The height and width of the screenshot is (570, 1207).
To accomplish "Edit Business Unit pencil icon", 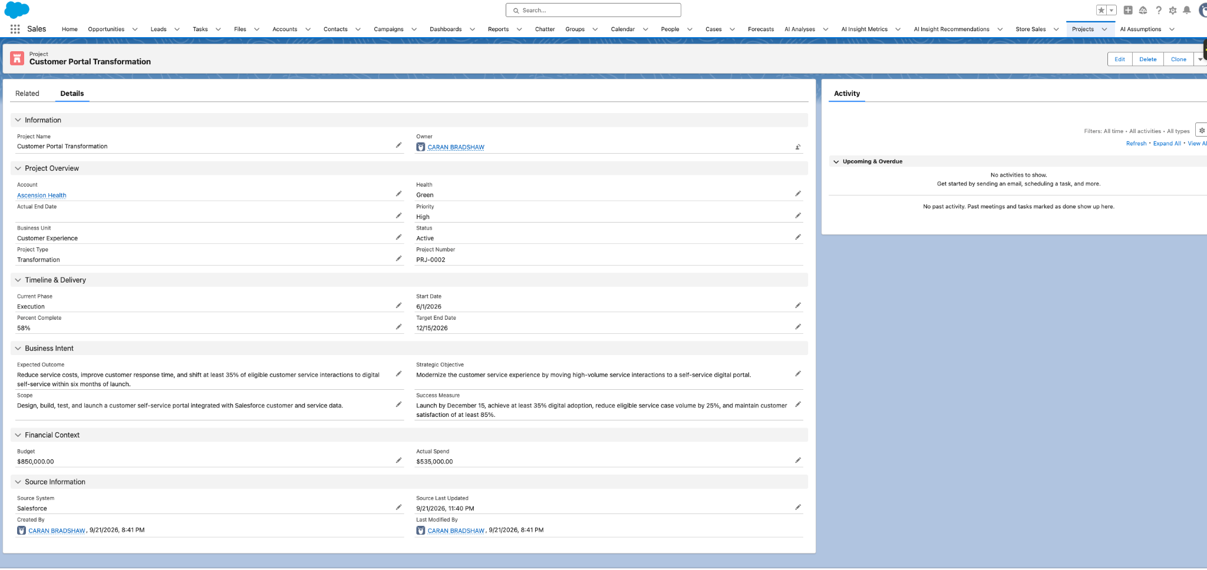I will tap(398, 237).
